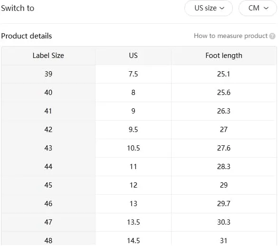Click foot length 28.3 cell
Screen dimensions: 278x246
[224, 167]
